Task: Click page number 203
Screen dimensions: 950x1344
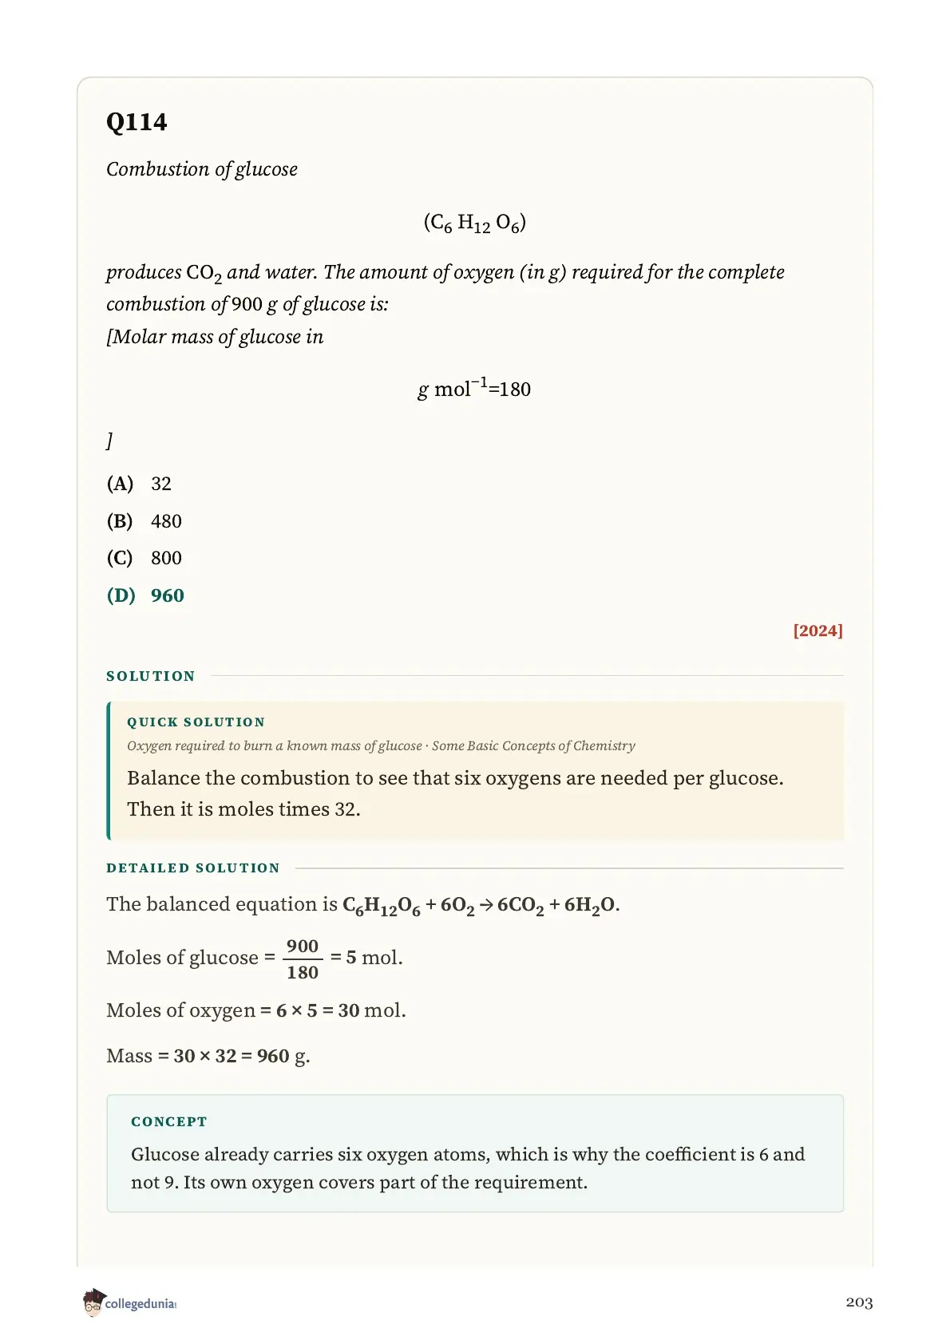Action: click(x=859, y=1302)
